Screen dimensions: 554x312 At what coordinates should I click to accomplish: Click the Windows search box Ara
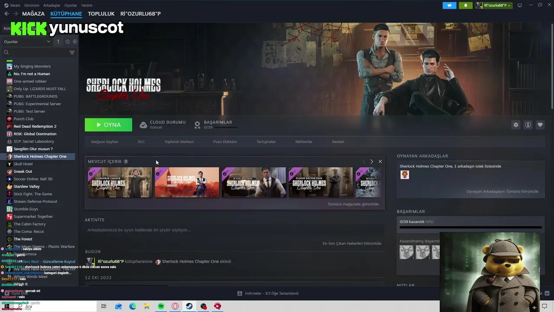(56, 306)
